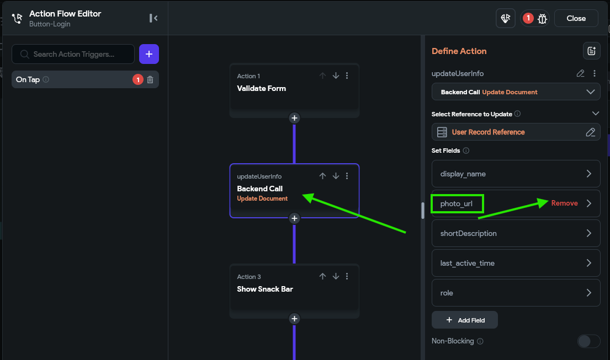Click the On Tap error count badge
The image size is (610, 360).
pos(137,79)
